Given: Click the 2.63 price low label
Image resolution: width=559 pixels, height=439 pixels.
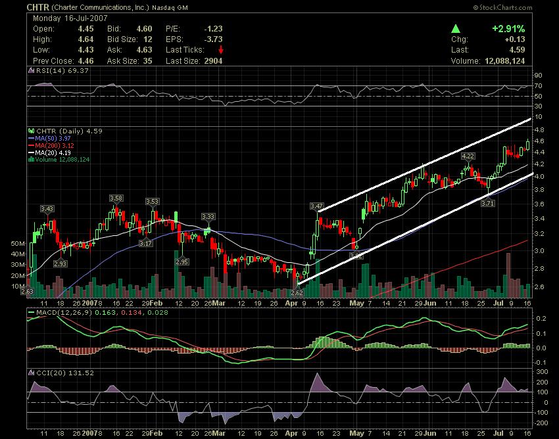Looking at the screenshot, I should 27,292.
